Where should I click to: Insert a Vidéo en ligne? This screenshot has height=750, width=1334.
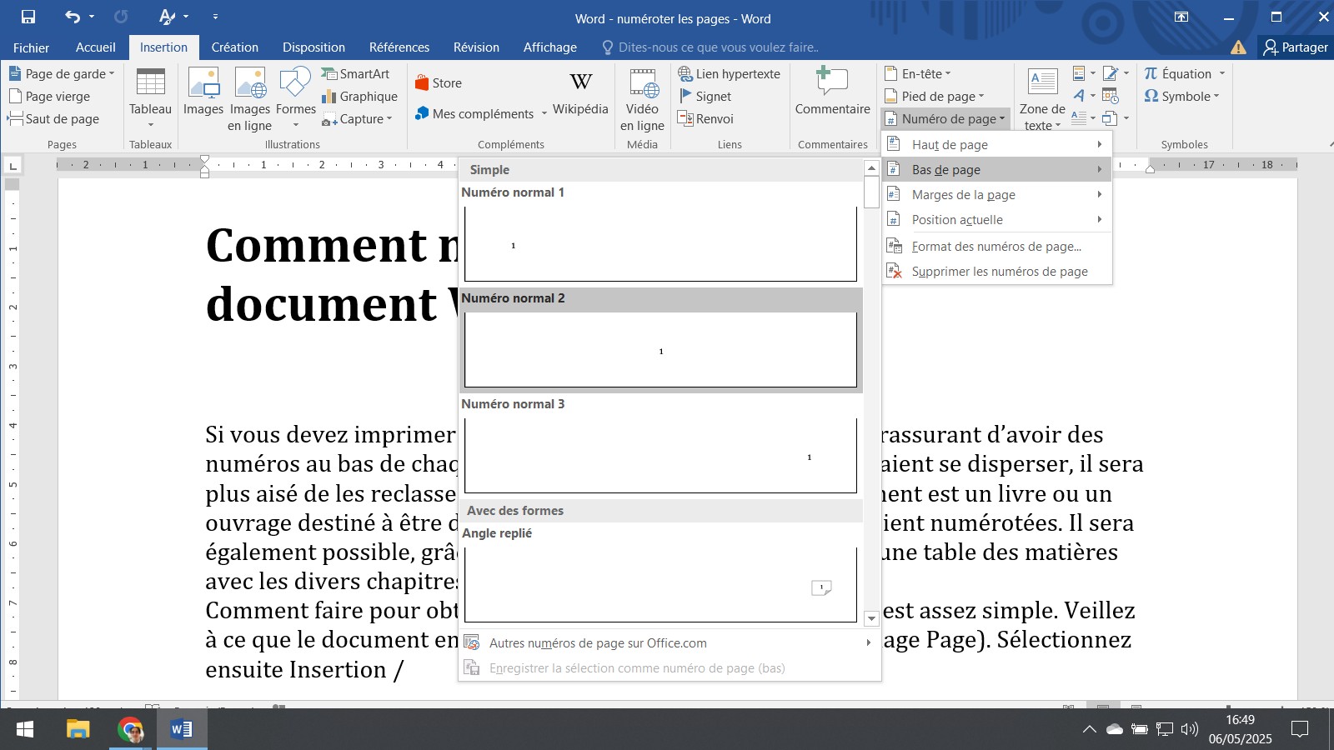click(642, 98)
